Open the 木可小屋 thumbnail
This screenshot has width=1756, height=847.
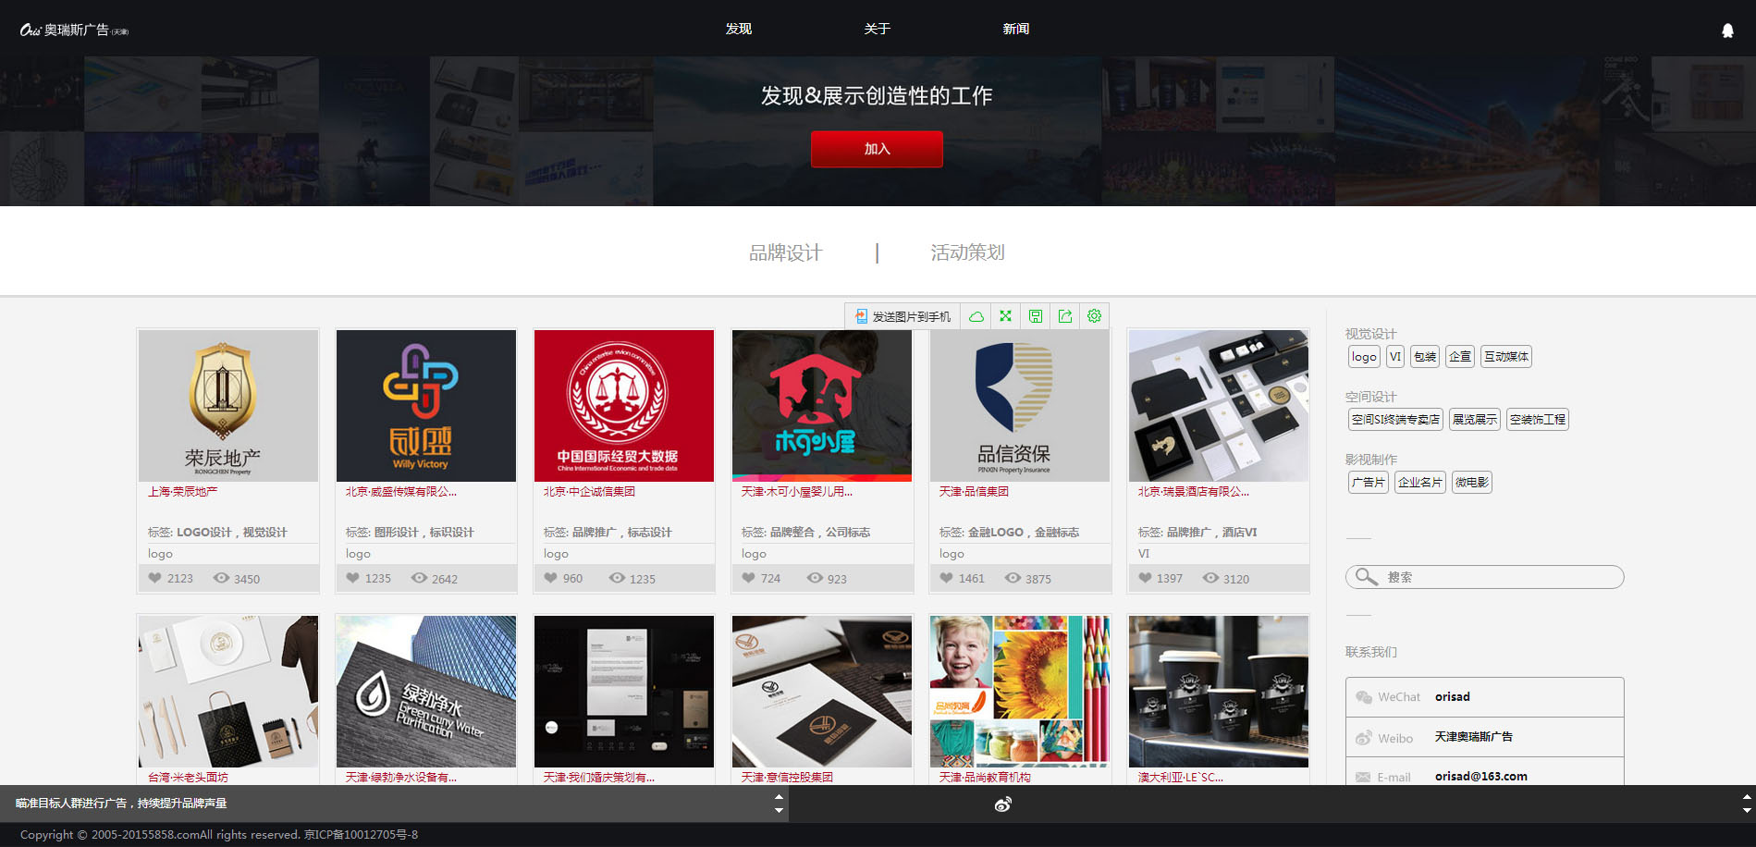click(822, 406)
